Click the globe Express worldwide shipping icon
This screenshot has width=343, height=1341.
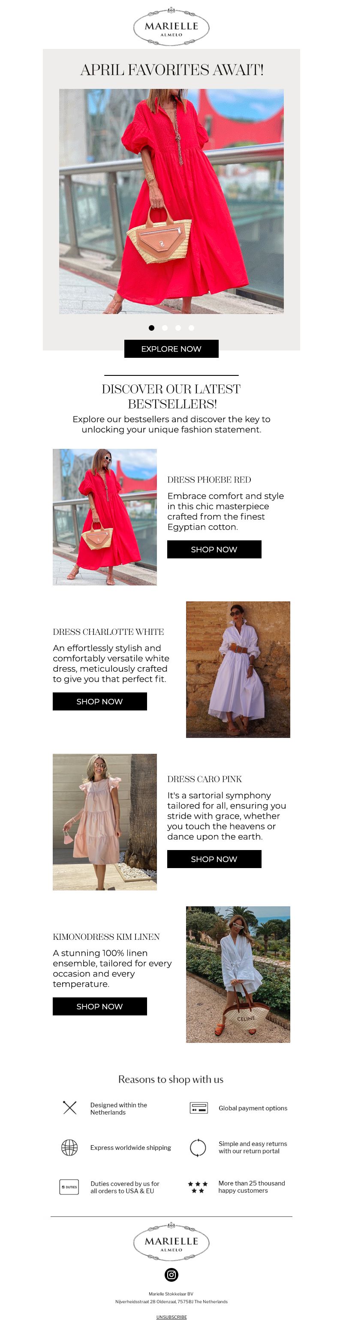pos(69,1147)
